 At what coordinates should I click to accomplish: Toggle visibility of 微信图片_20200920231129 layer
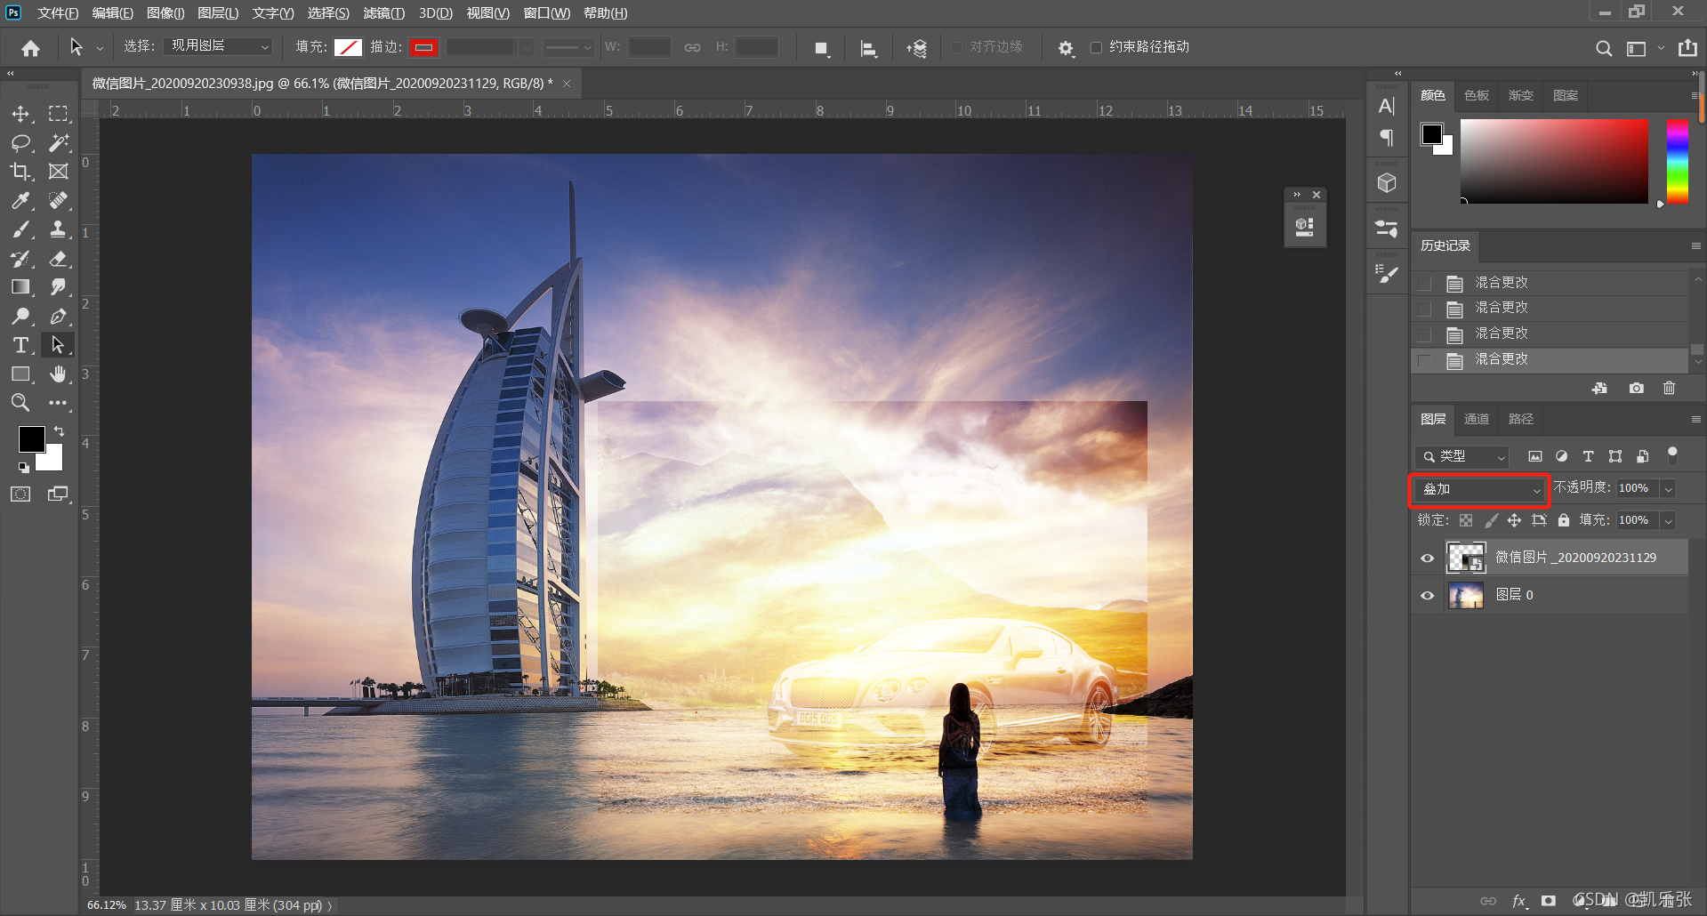1428,558
